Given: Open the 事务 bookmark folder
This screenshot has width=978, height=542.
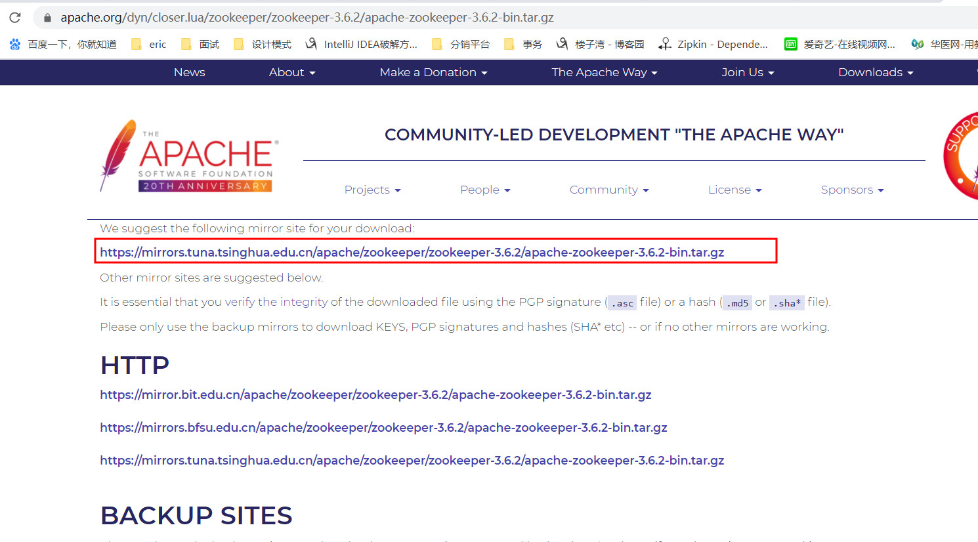Looking at the screenshot, I should 523,44.
